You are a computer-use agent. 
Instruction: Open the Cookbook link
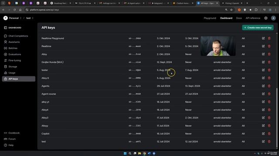pyautogui.click(x=12, y=133)
